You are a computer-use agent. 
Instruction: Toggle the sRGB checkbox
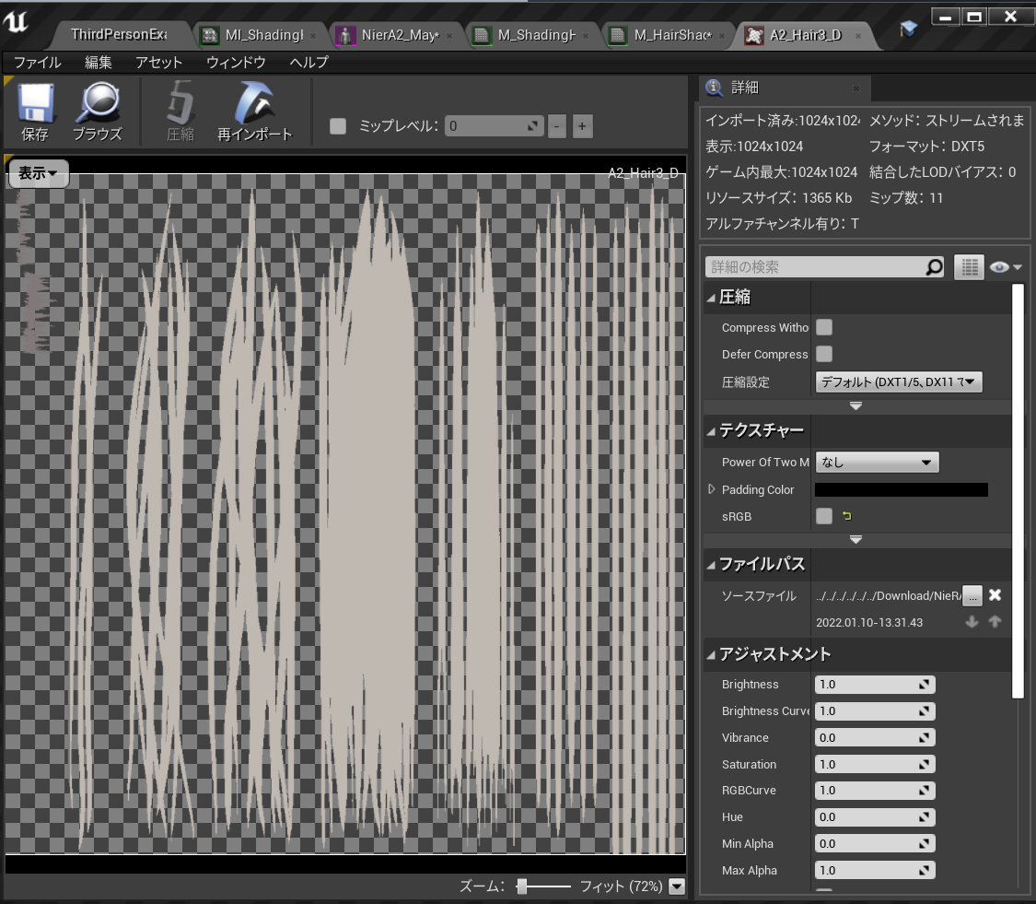point(824,516)
